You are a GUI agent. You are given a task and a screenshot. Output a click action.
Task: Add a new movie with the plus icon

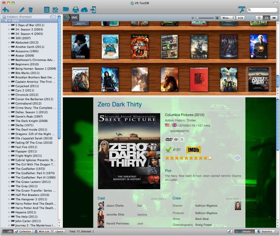click(6, 10)
